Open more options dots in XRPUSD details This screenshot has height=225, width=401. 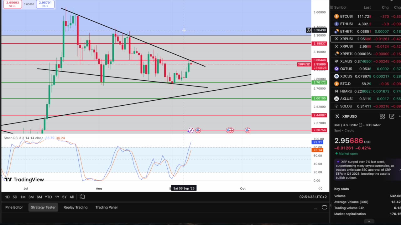point(400,116)
